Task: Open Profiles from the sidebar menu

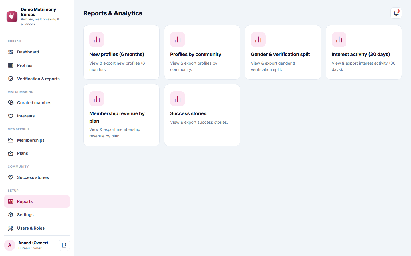Action: pyautogui.click(x=37, y=65)
